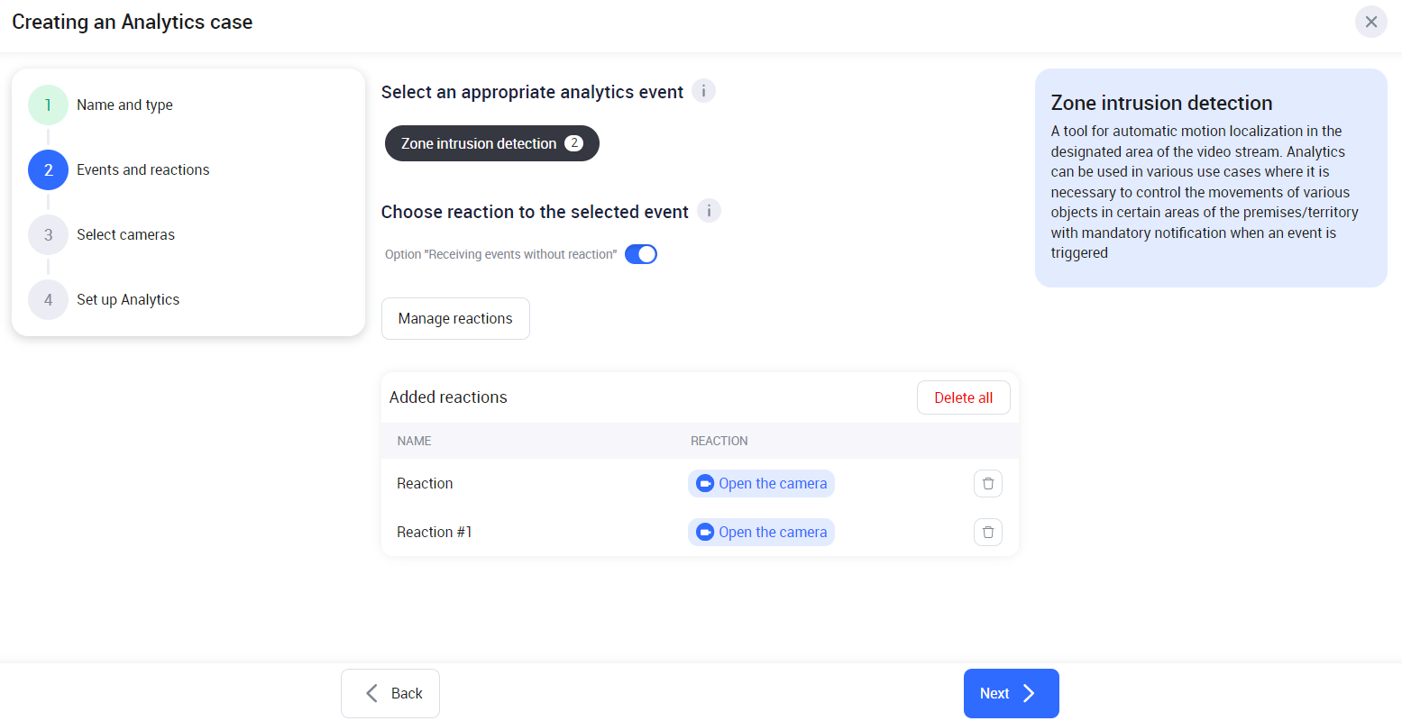Click info icon beside choose reaction heading
This screenshot has height=721, width=1402.
[x=709, y=211]
